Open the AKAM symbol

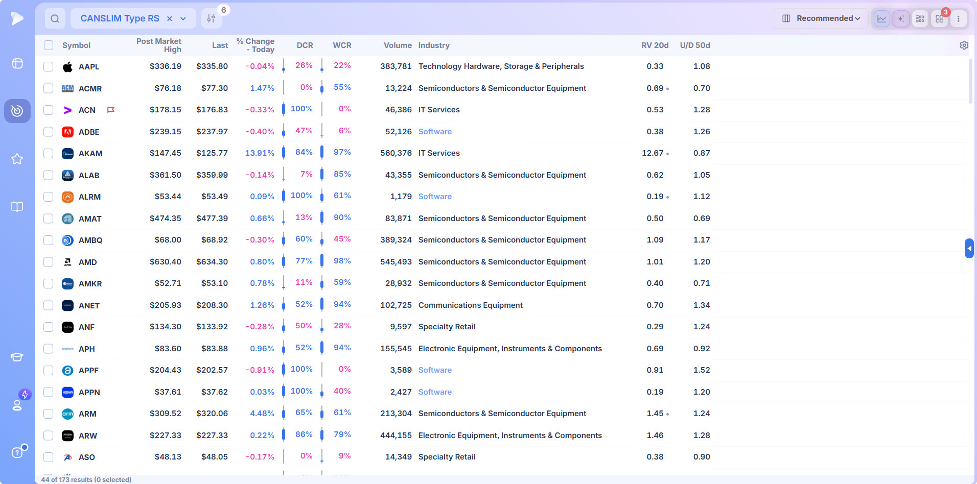[x=90, y=154]
